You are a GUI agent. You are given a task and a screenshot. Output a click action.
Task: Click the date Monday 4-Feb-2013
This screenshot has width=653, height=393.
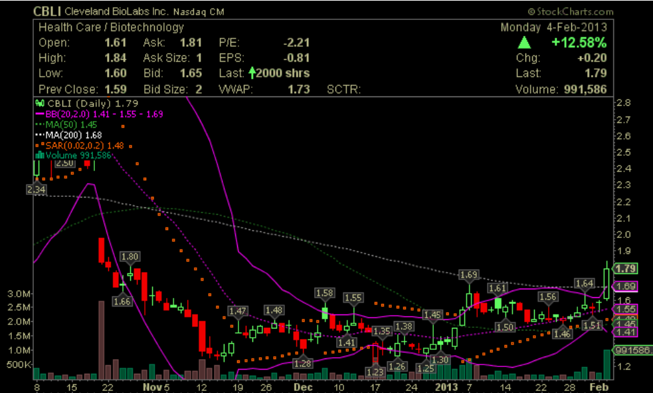[x=553, y=27]
